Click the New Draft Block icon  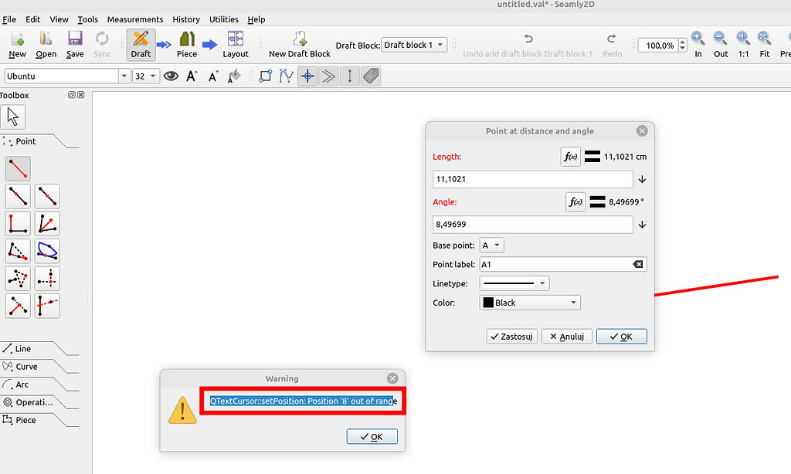pyautogui.click(x=297, y=44)
